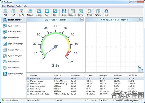Open Memory Monitor from the sidebar
Image resolution: width=145 pixels, height=103 pixels.
click(x=14, y=44)
